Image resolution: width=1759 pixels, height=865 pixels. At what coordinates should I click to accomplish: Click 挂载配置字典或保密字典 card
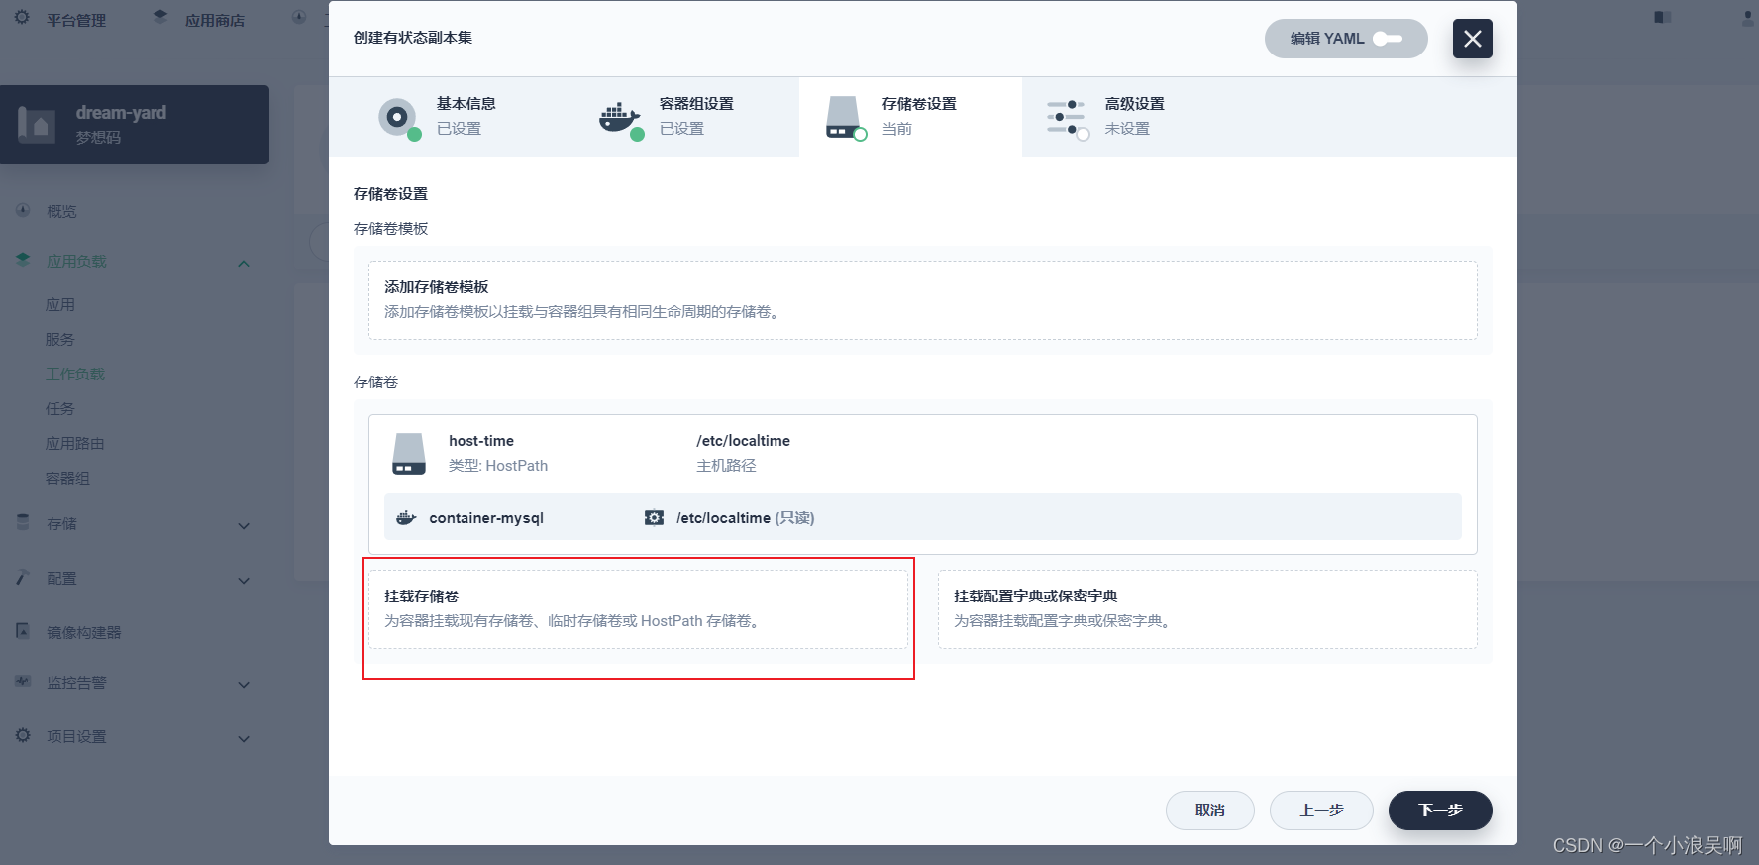[1207, 608]
